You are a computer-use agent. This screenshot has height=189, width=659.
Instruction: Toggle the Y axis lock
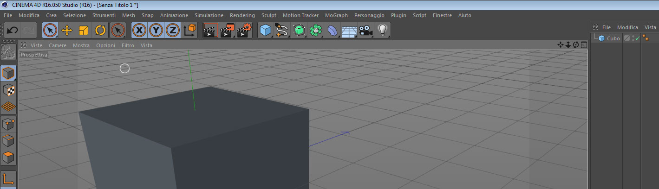pos(156,31)
